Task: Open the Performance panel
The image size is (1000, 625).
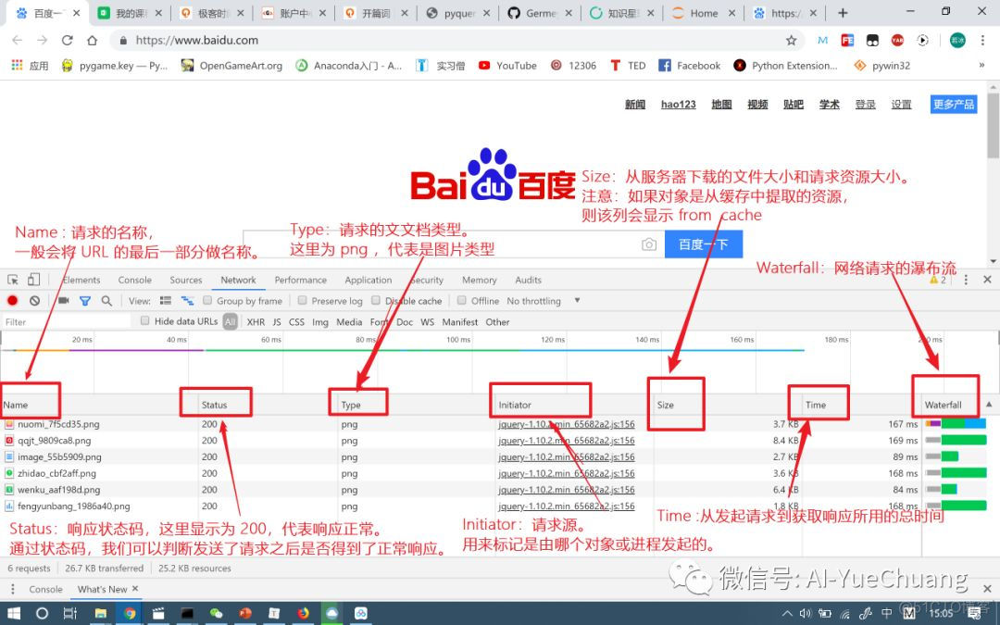Action: pos(300,280)
